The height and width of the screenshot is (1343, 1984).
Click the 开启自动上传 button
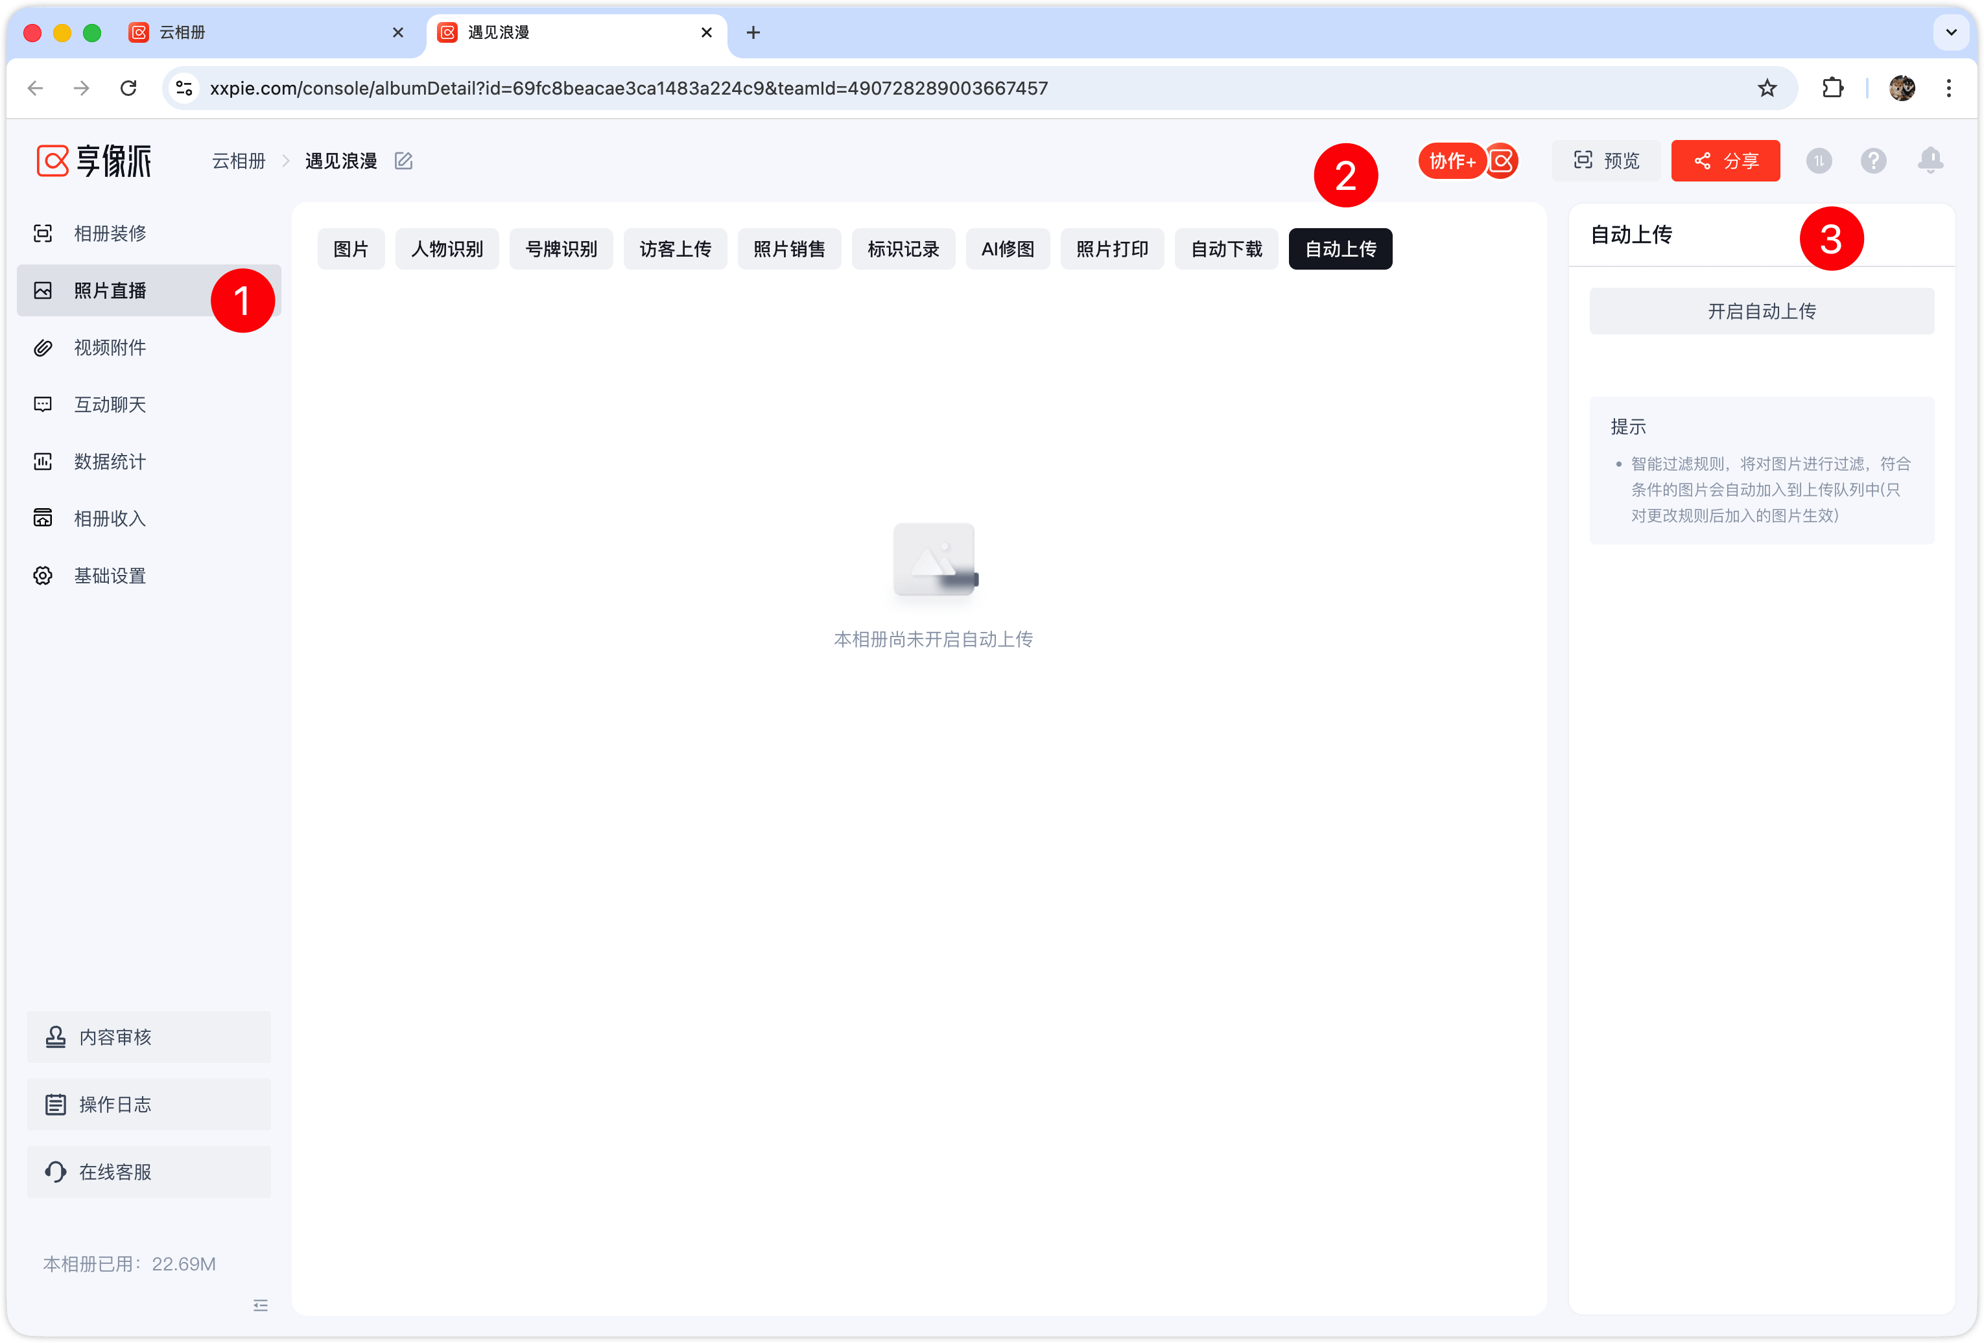pyautogui.click(x=1761, y=310)
